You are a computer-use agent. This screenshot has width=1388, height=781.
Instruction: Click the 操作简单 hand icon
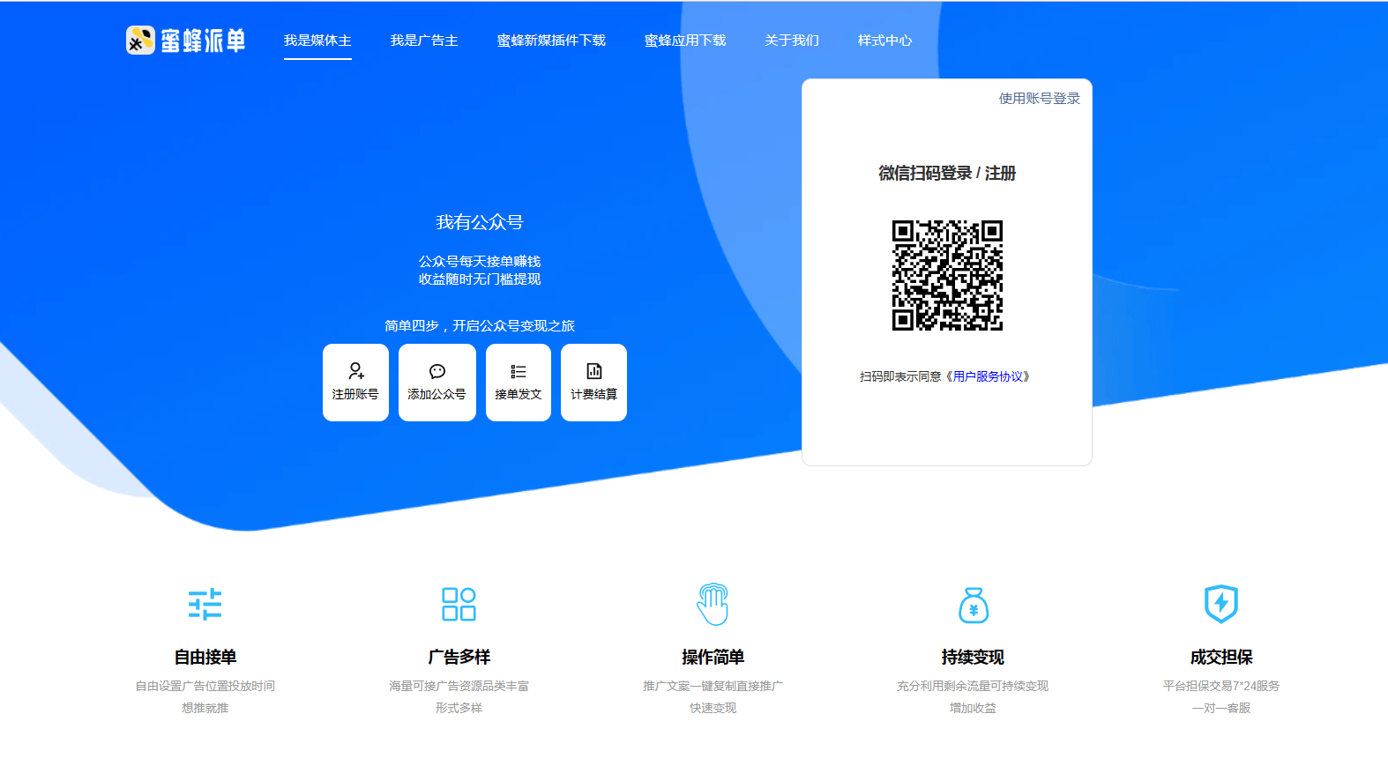click(713, 604)
